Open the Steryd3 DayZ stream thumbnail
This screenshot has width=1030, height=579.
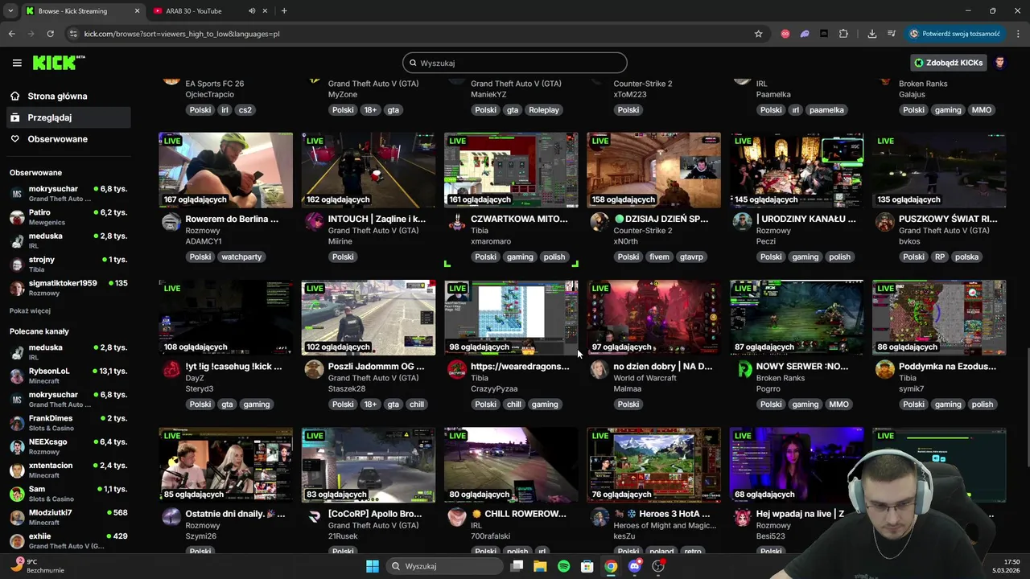225,318
